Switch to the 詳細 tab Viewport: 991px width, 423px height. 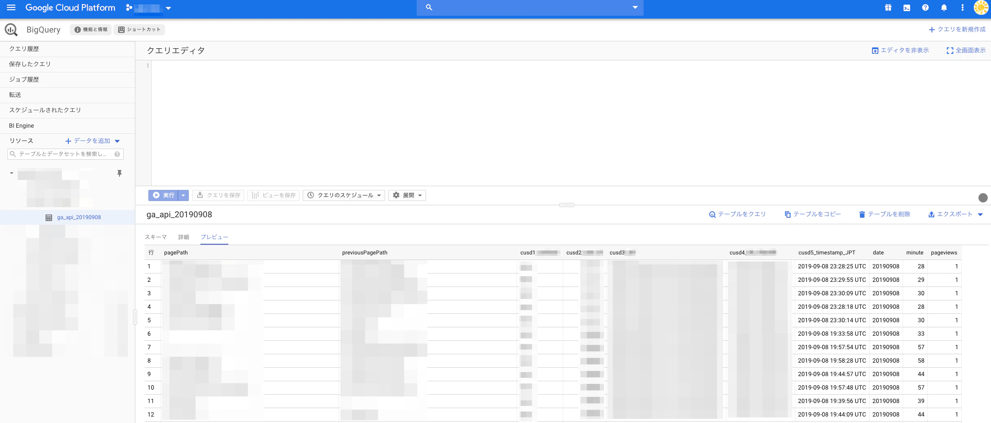click(x=184, y=237)
